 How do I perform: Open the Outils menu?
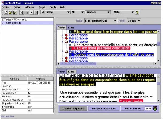[53, 7]
